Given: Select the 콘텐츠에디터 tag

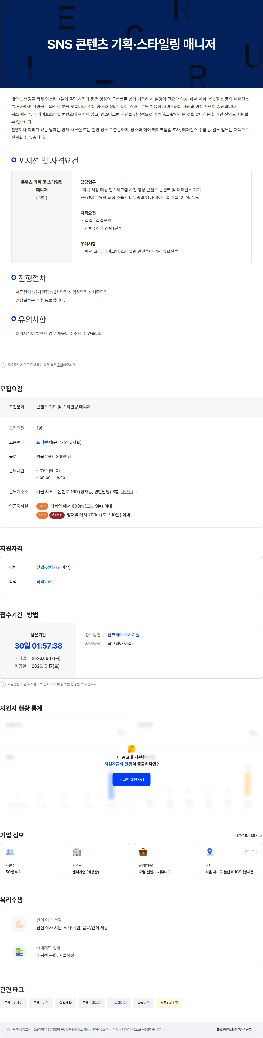Looking at the screenshot, I should tap(91, 1003).
